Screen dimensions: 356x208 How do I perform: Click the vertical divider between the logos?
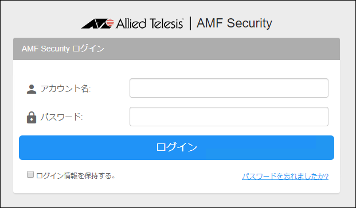point(190,23)
